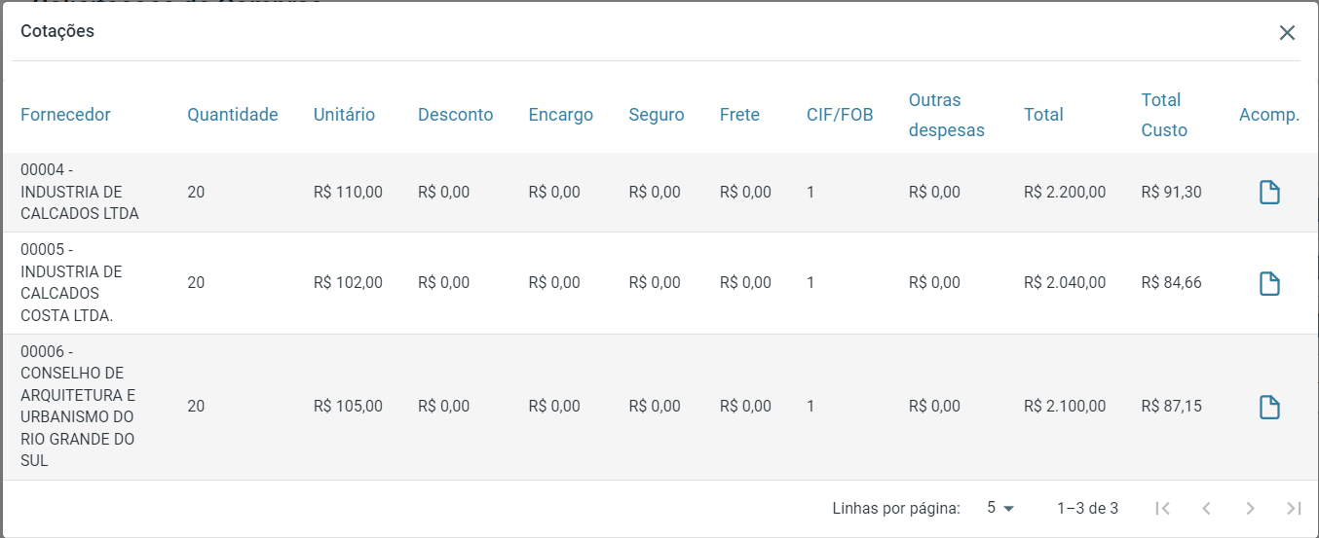Sort by Fornecedor column header
This screenshot has width=1319, height=538.
65,115
